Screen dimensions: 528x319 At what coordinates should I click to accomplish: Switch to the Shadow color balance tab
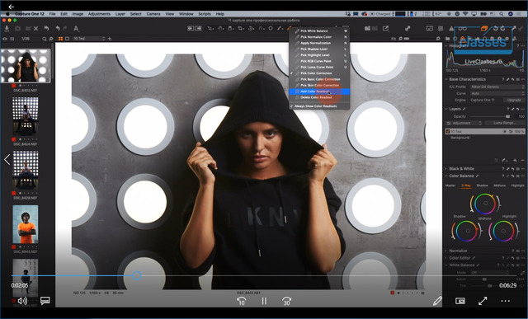pos(482,185)
